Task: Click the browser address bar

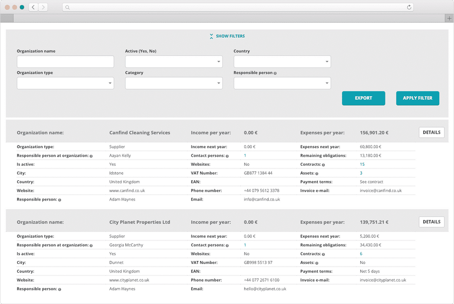Action: point(238,7)
